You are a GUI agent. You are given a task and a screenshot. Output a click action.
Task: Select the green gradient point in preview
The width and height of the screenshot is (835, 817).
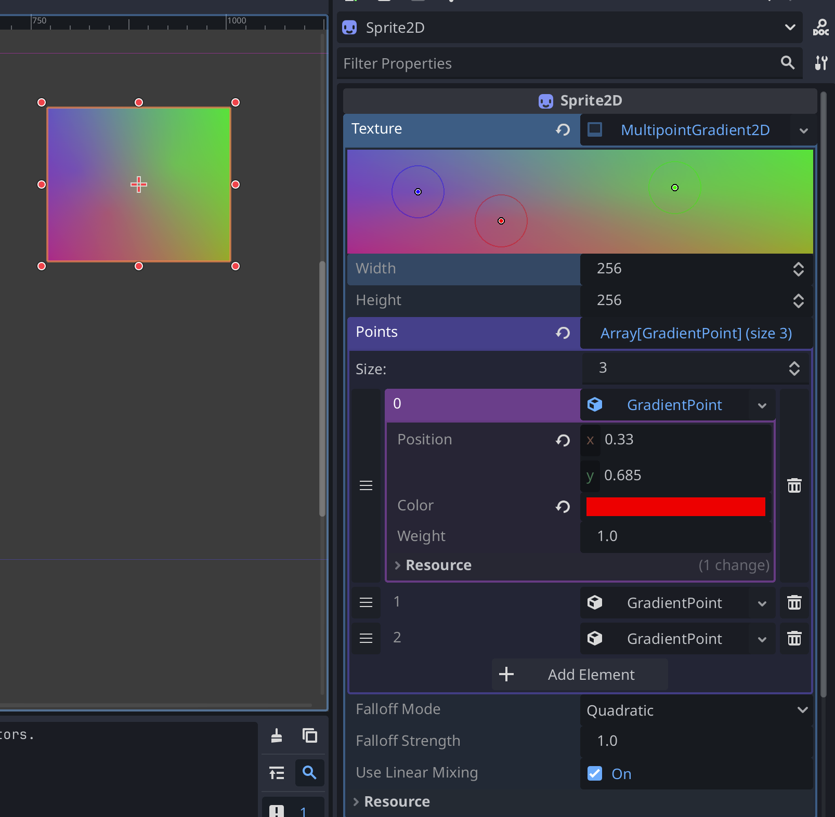675,188
